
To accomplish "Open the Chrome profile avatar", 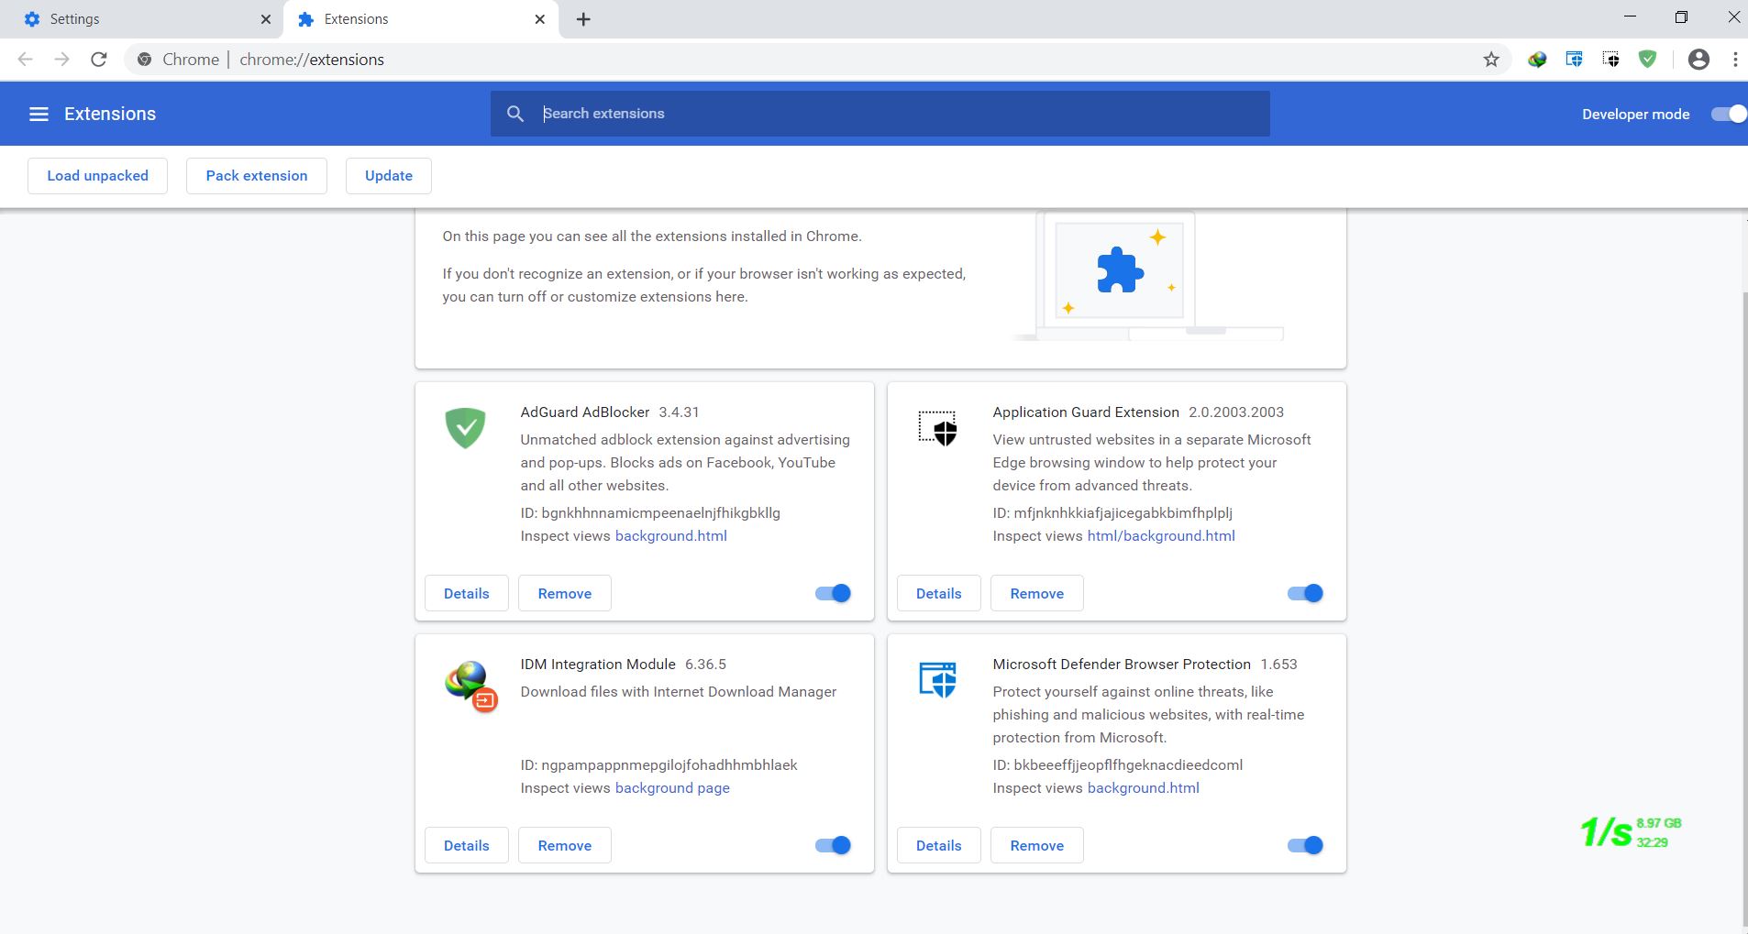I will (x=1698, y=60).
